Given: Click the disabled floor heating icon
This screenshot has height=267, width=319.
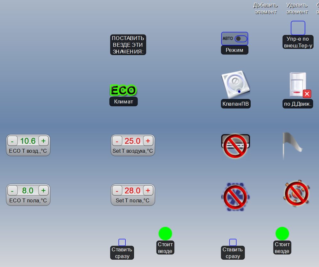Looking at the screenshot, I should (297, 194).
